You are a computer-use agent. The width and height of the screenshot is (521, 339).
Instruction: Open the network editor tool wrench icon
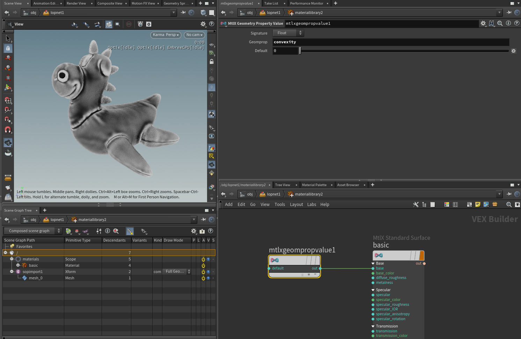pos(416,205)
